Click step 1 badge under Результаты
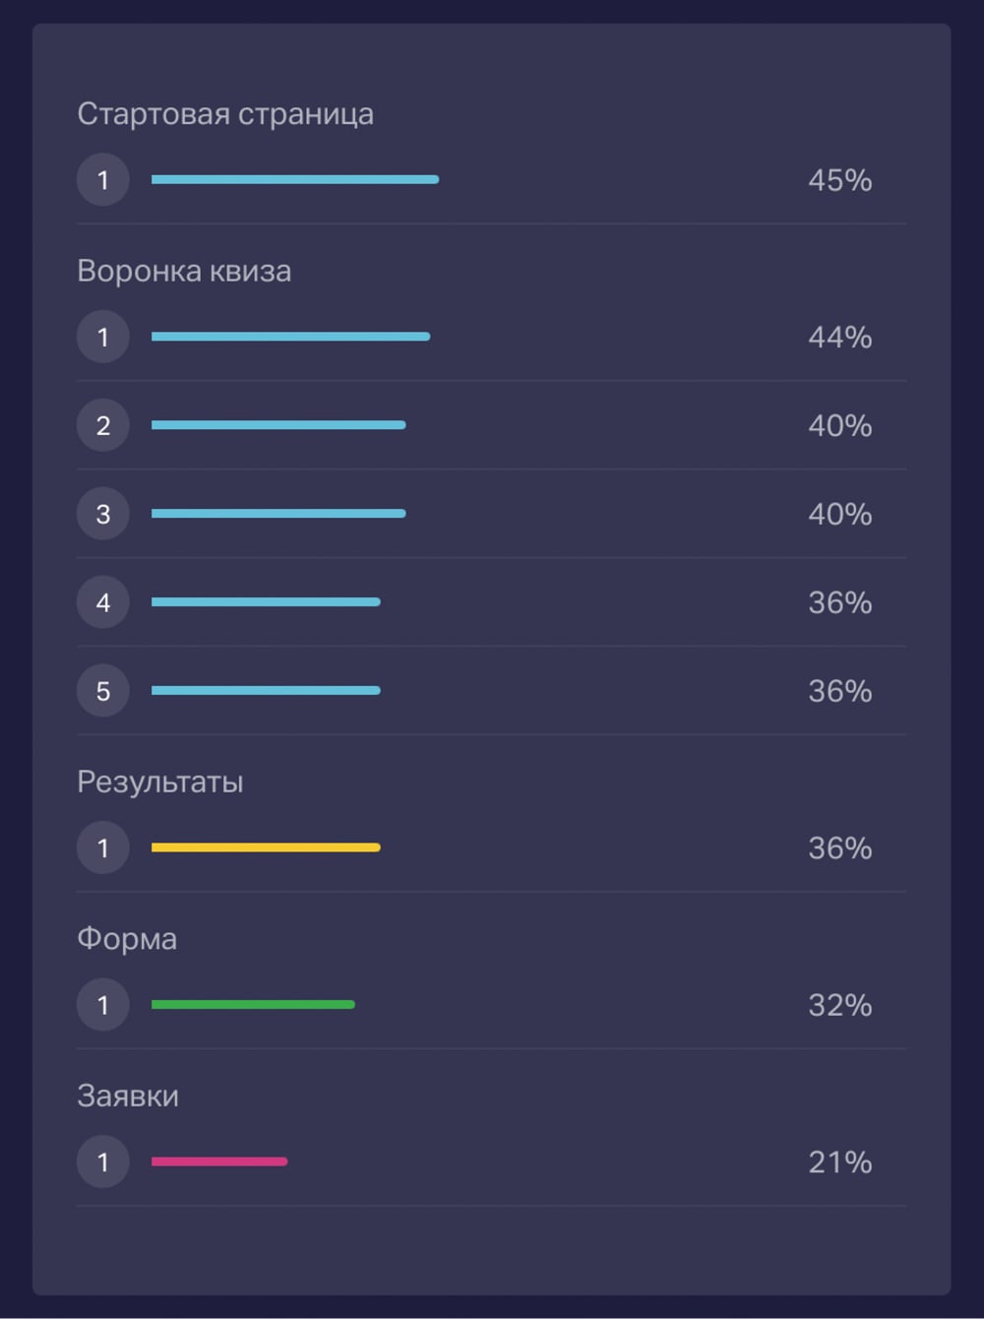Screen dimensions: 984x1319 point(103,848)
